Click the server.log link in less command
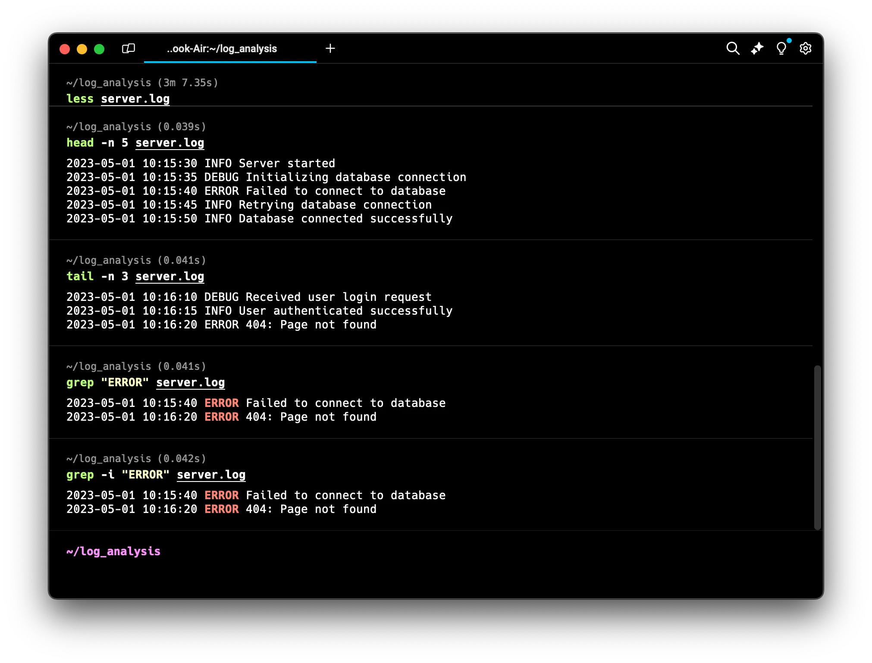Viewport: 872px width, 663px height. (135, 99)
